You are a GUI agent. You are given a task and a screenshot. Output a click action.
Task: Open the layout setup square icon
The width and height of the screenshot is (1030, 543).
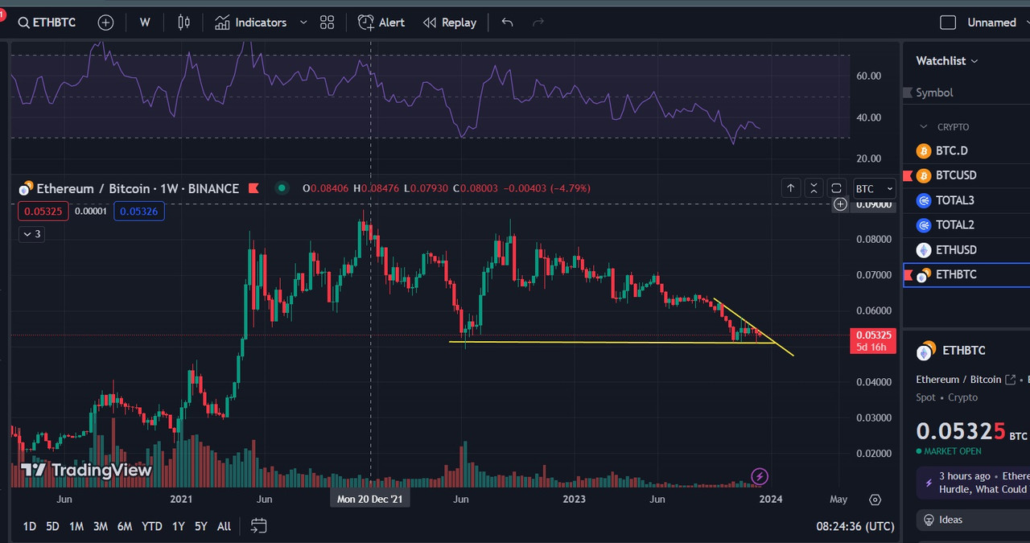pos(948,23)
